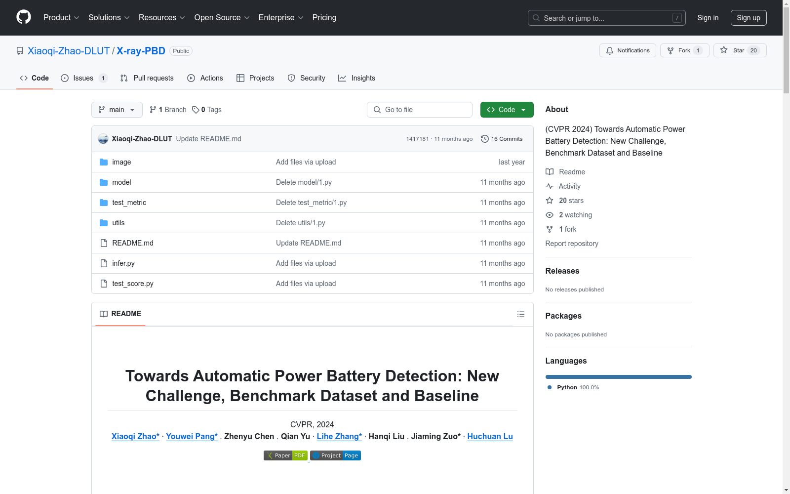The image size is (790, 494).
Task: Click the blue Python language dot
Action: point(550,387)
